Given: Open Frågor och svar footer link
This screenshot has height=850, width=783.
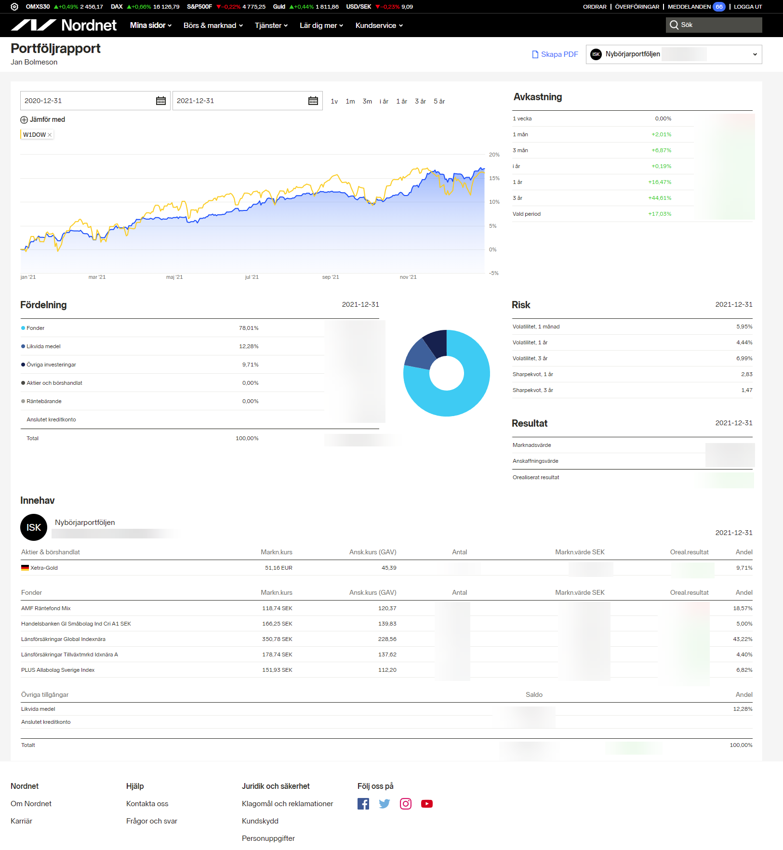Looking at the screenshot, I should pyautogui.click(x=152, y=821).
